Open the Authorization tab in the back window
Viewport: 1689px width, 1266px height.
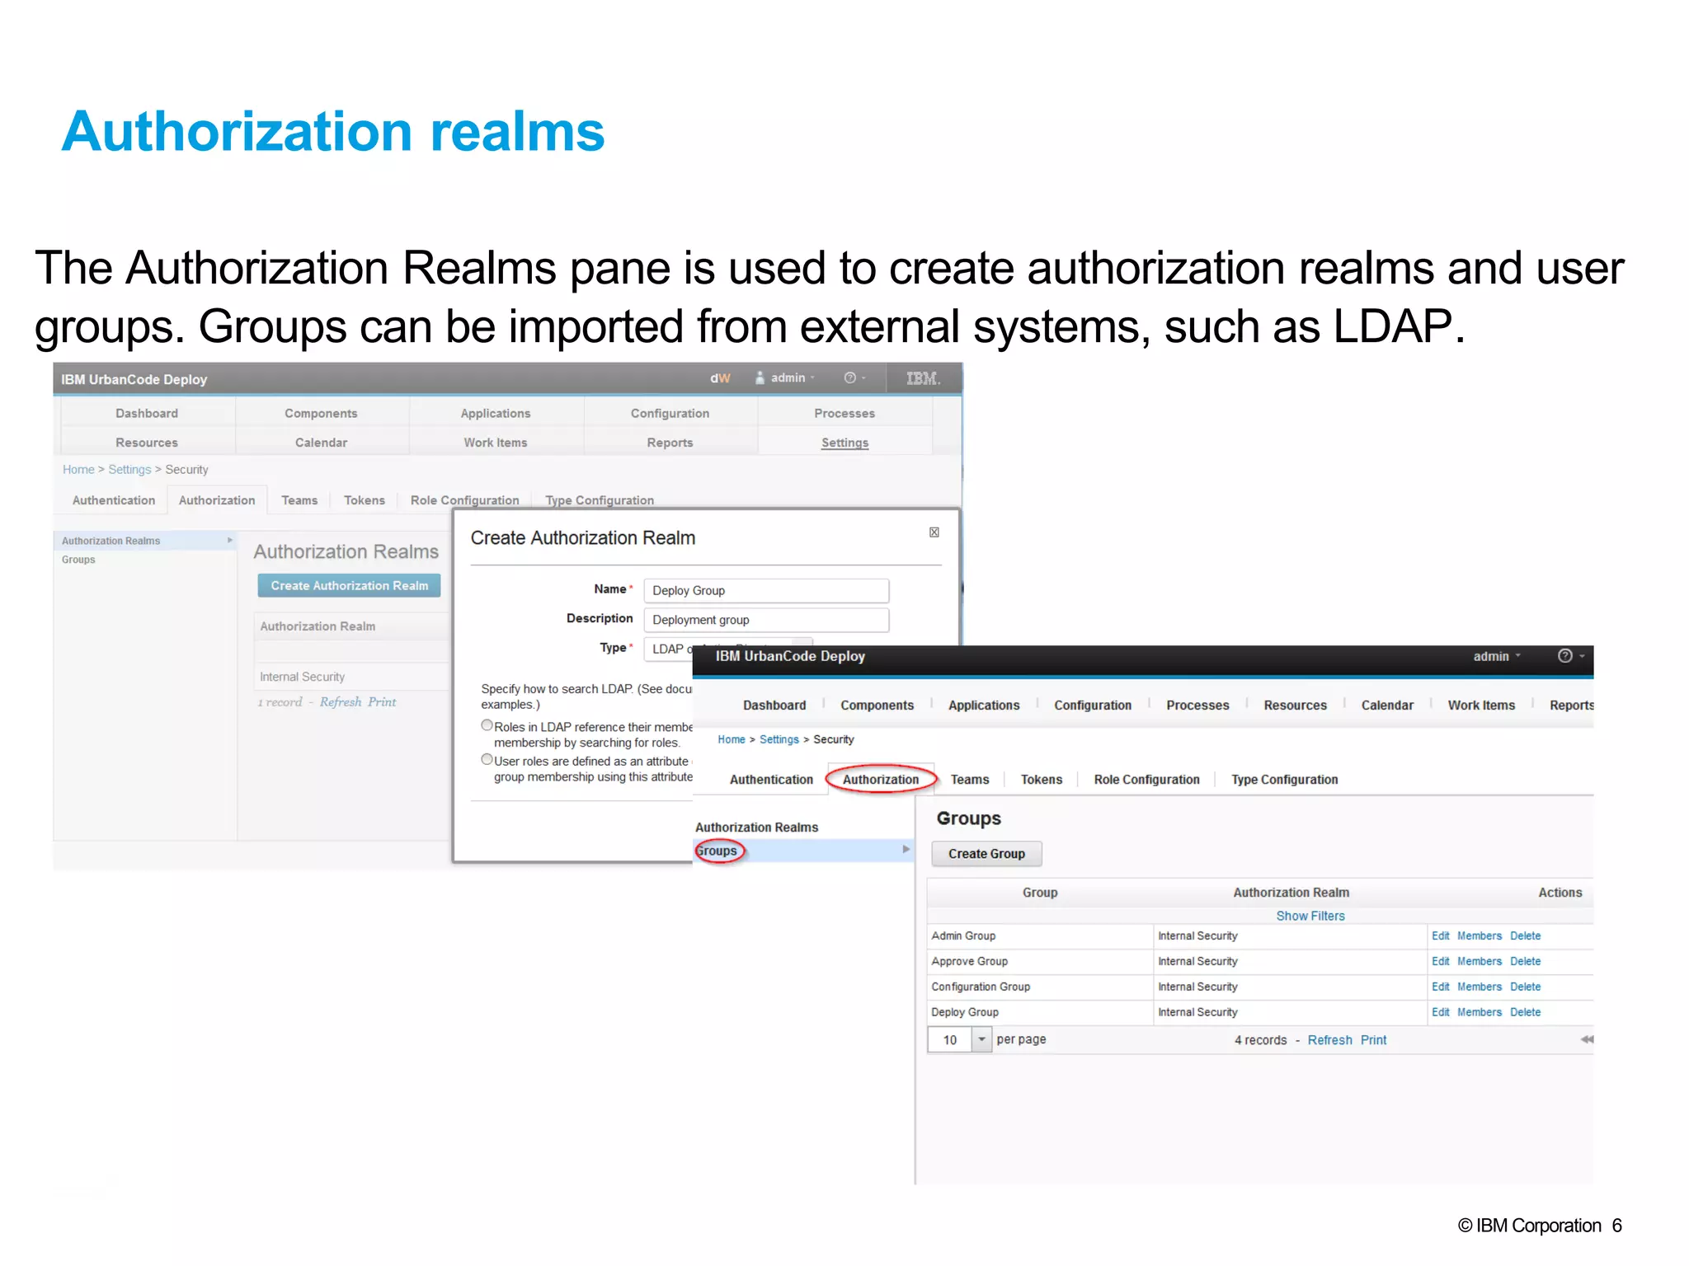(x=217, y=500)
